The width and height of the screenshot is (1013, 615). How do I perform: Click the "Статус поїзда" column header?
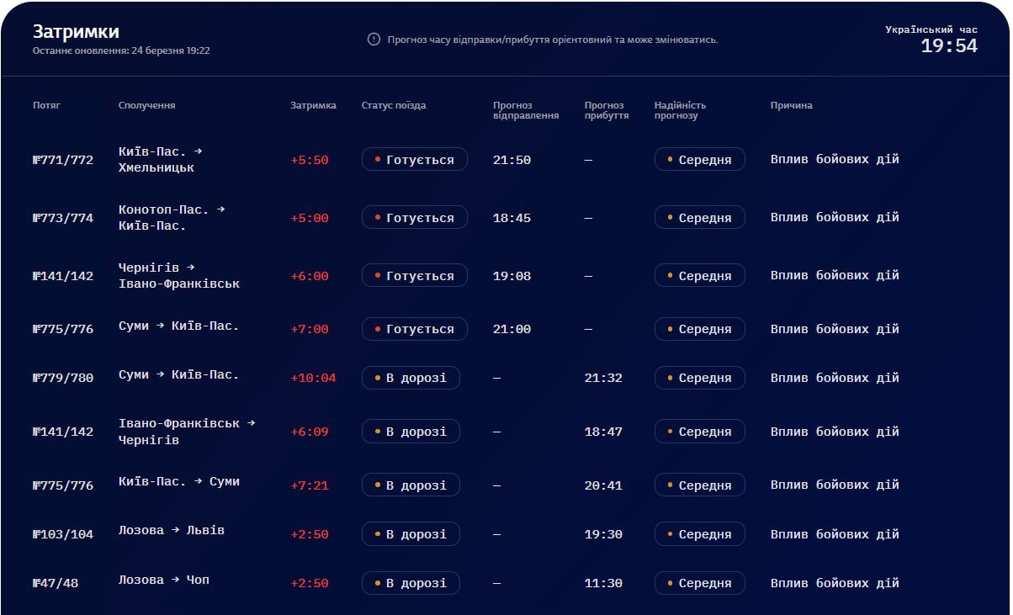tap(393, 105)
